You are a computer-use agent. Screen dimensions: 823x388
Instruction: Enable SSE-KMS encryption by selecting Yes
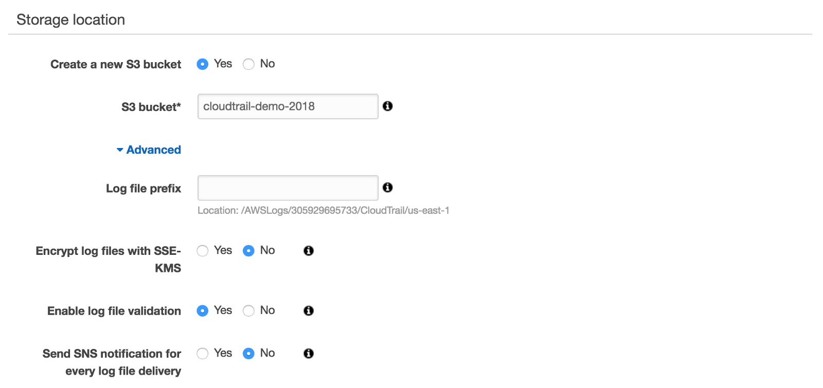[203, 251]
